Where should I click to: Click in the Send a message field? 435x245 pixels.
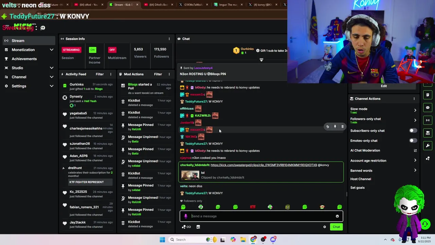click(x=261, y=216)
